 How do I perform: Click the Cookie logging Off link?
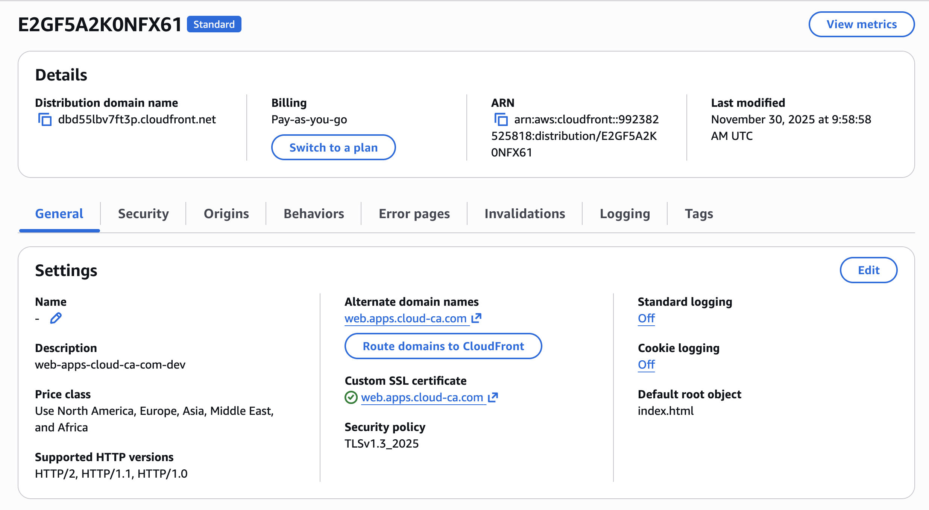click(x=646, y=364)
